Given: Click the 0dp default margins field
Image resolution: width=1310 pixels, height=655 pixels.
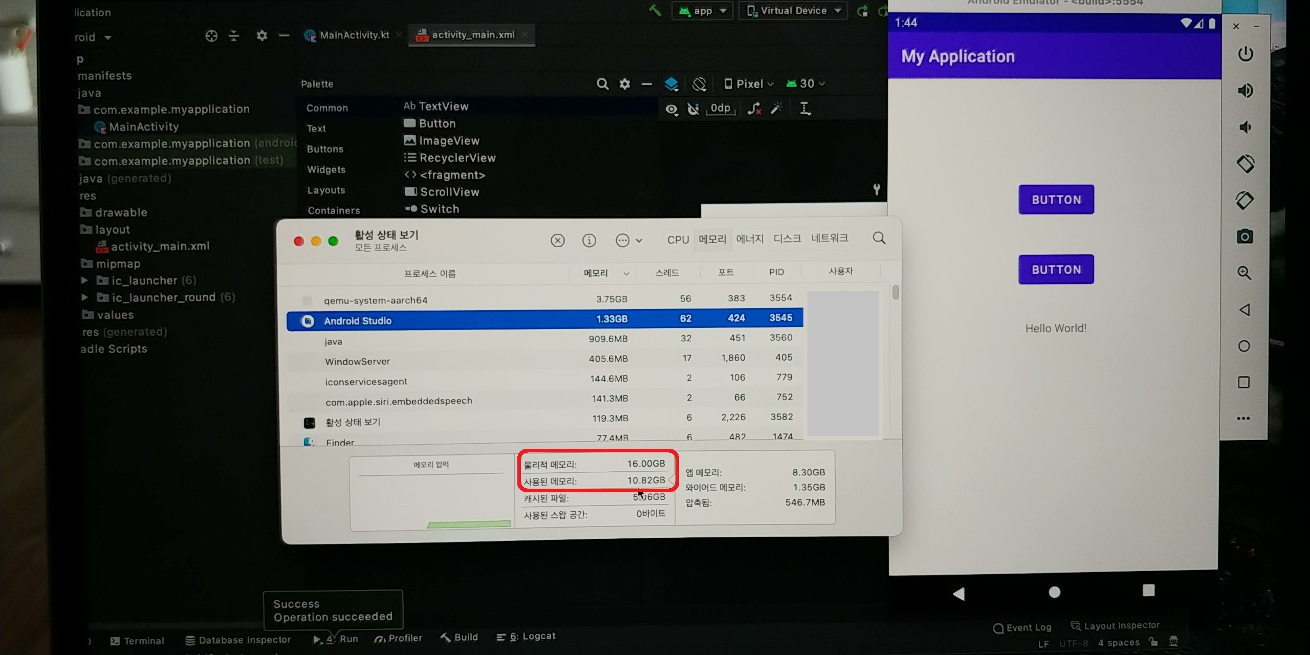Looking at the screenshot, I should [x=720, y=108].
